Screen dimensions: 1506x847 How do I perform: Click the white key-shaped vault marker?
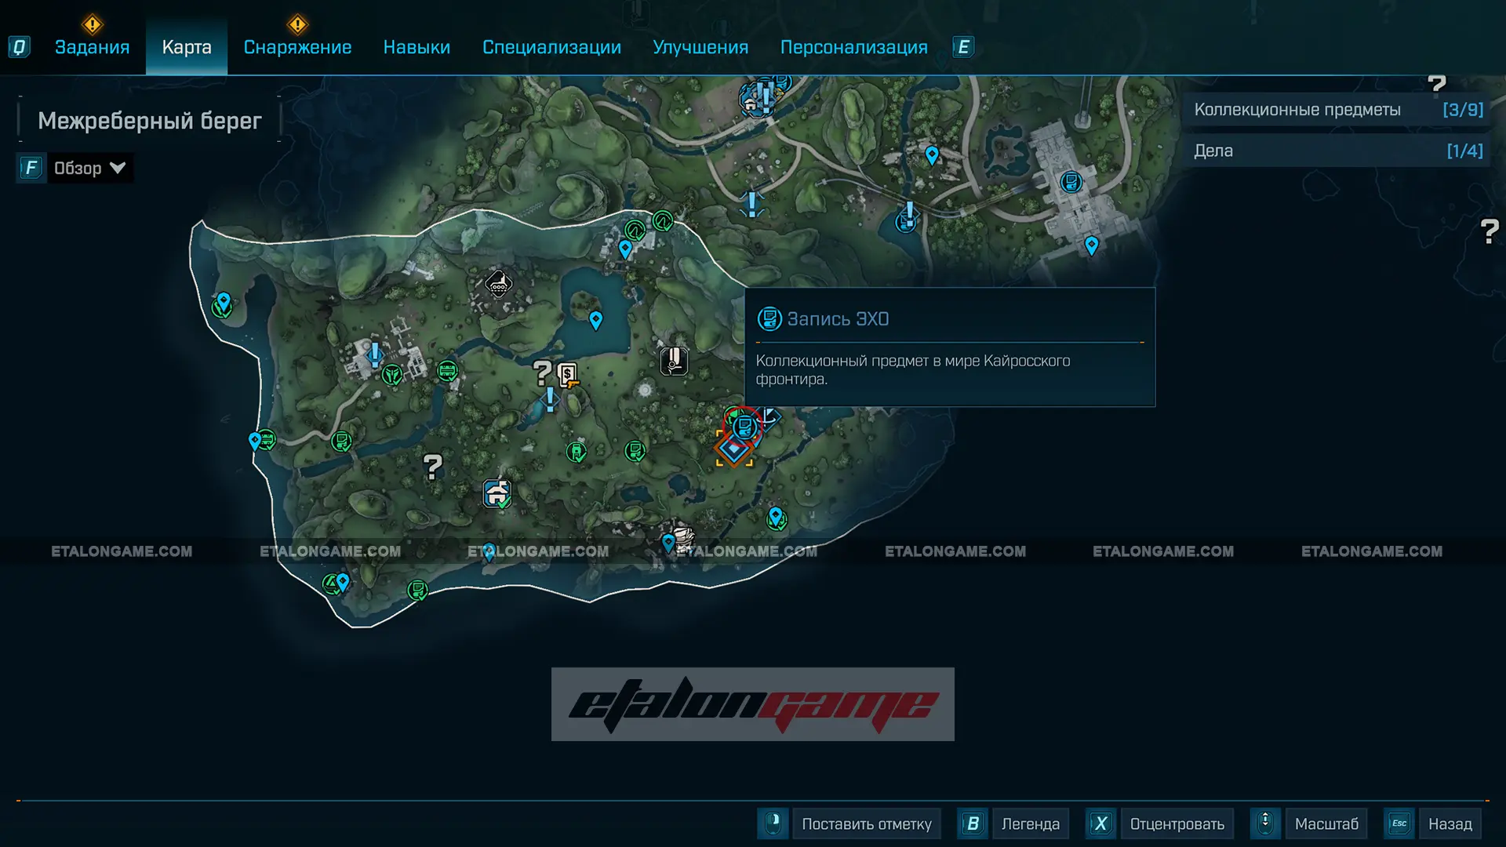(x=674, y=361)
